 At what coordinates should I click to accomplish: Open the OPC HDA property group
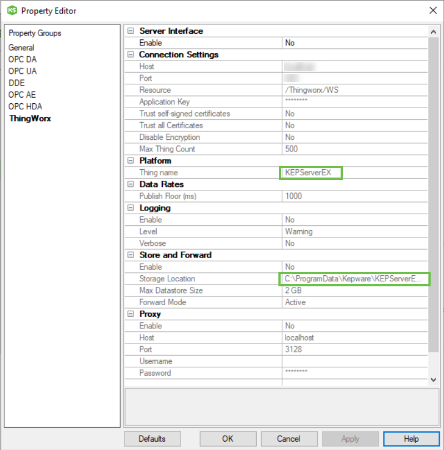pyautogui.click(x=25, y=107)
